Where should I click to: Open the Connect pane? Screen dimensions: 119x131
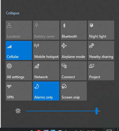[x=74, y=71]
